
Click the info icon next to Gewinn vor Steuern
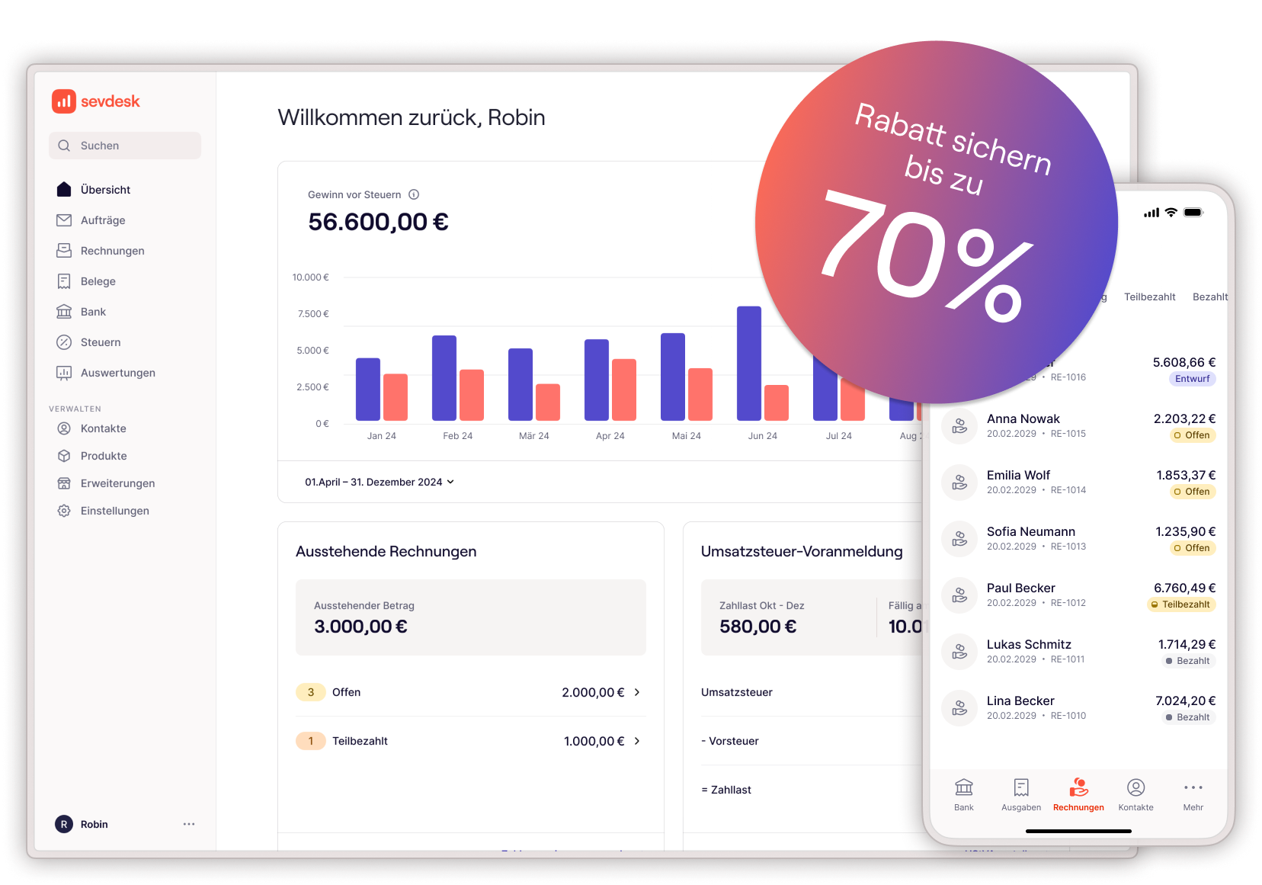414,194
